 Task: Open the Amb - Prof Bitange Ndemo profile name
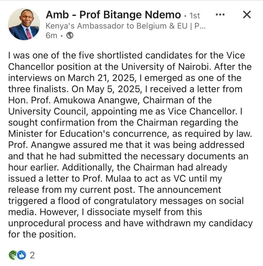[113, 15]
